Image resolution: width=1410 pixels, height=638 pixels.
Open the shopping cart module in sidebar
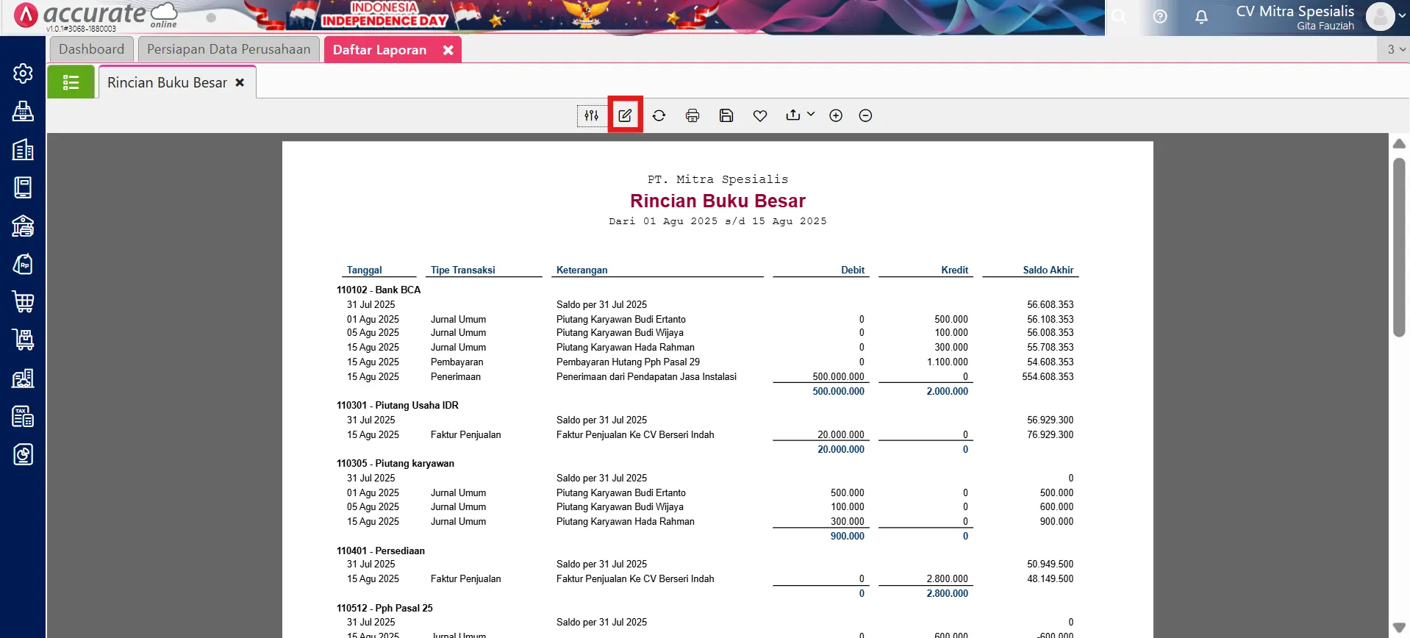(23, 301)
